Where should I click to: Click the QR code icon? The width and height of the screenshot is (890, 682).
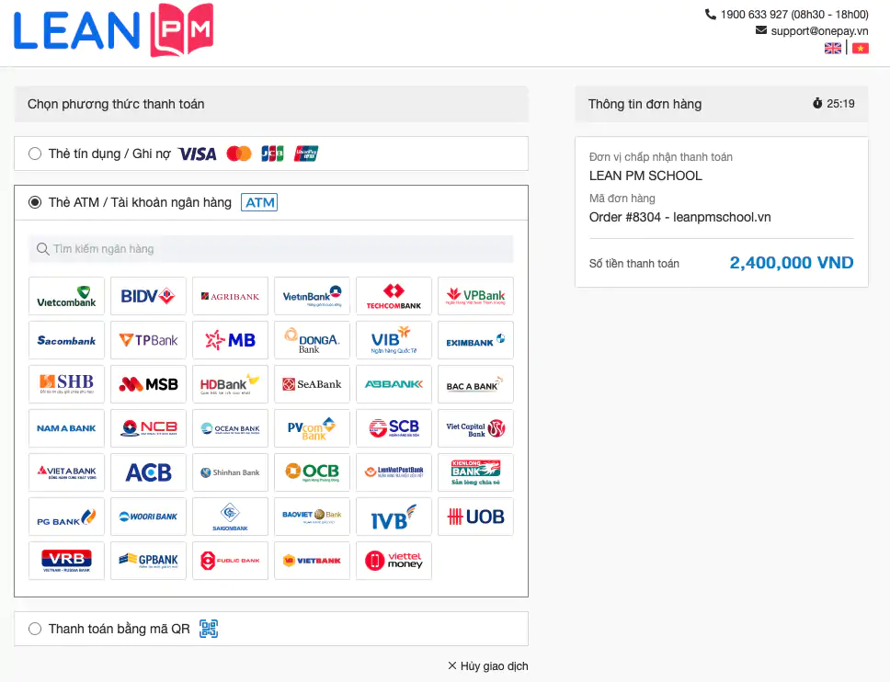coord(209,629)
